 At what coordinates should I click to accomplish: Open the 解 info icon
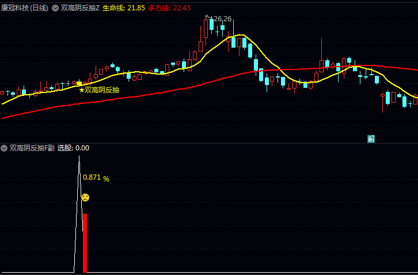click(x=371, y=139)
